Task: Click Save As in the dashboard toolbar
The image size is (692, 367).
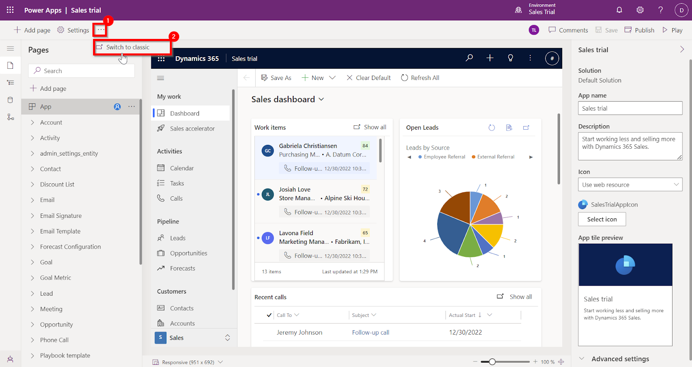Action: click(276, 78)
